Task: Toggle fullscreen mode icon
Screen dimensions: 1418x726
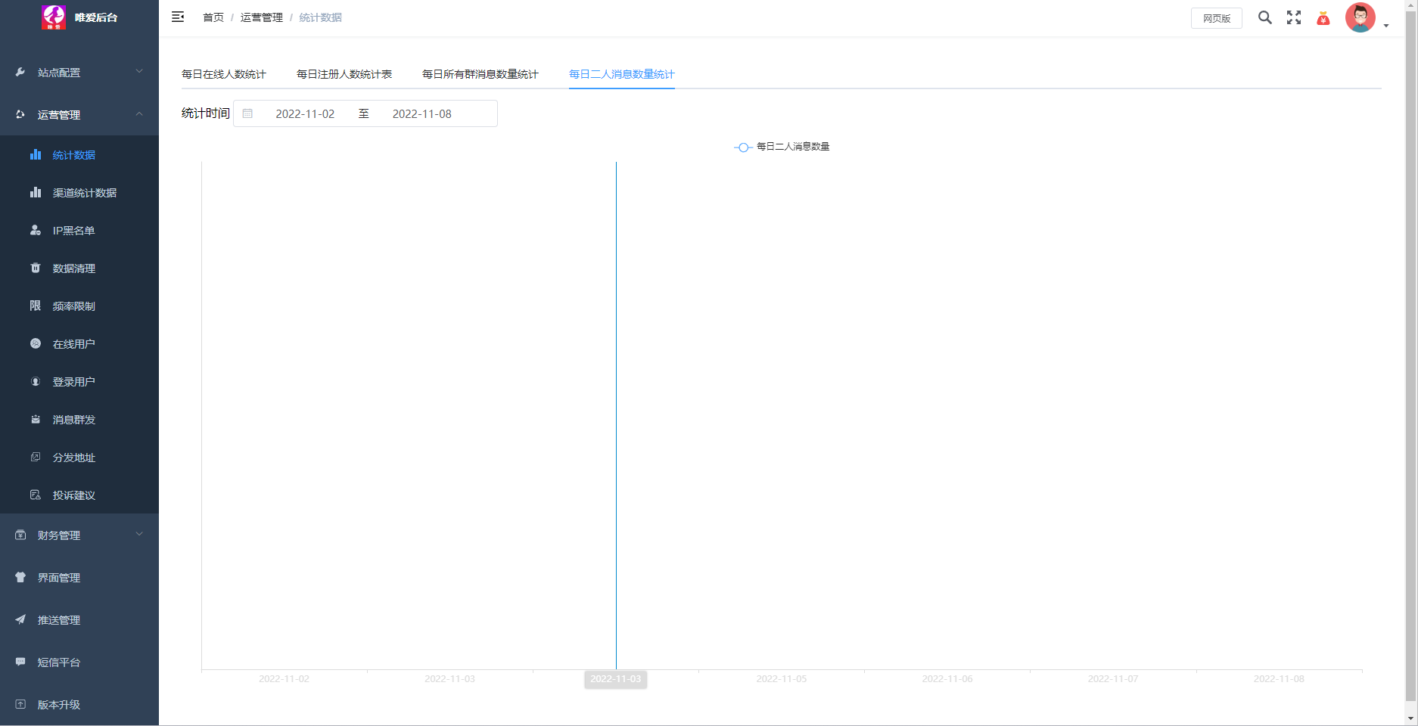Action: pyautogui.click(x=1294, y=17)
